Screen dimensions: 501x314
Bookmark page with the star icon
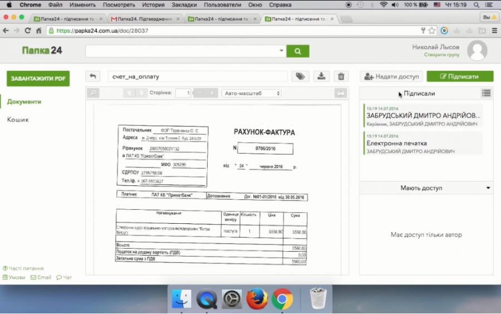tap(432, 31)
